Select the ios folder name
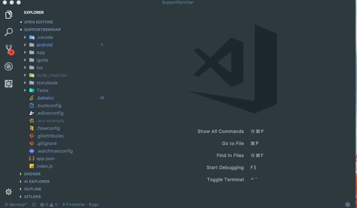The width and height of the screenshot is (357, 208). pos(39,67)
